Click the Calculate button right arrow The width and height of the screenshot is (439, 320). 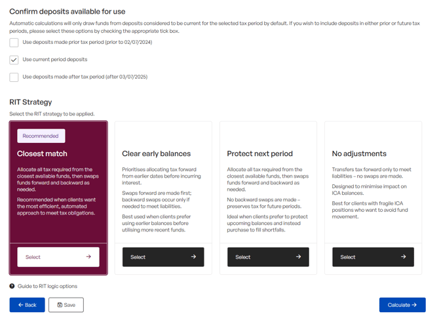coord(415,305)
